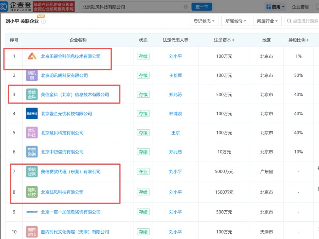The height and width of the screenshot is (239, 319).
Task: Sort by 持股比例 column arrows
Action: 307,40
